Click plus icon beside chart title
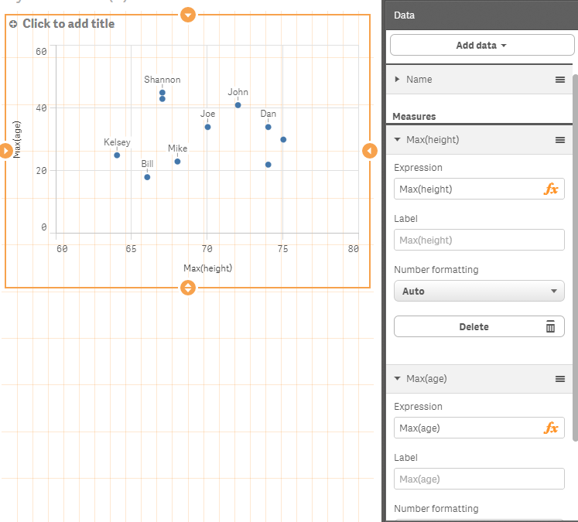The width and height of the screenshot is (578, 522). coord(13,24)
